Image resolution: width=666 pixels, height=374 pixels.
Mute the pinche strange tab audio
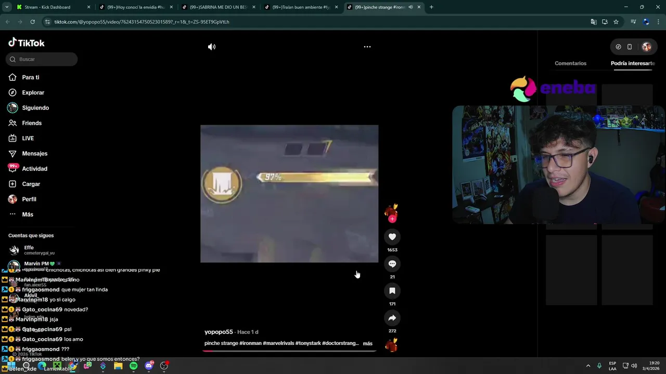[x=411, y=7]
